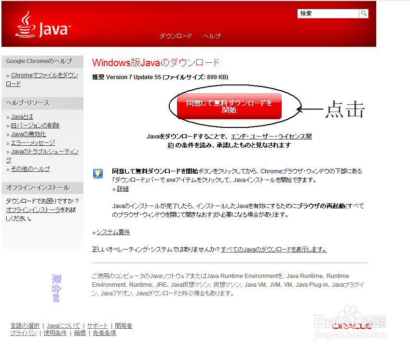The width and height of the screenshot is (410, 349).
Task: Click the magnifier search icon button
Action: pyautogui.click(x=364, y=14)
